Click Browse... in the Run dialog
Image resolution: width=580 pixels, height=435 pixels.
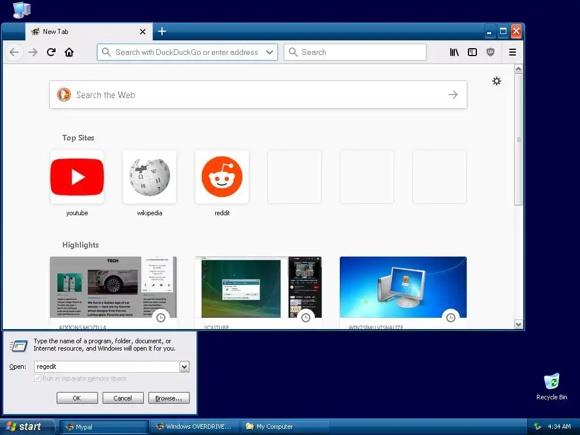169,398
